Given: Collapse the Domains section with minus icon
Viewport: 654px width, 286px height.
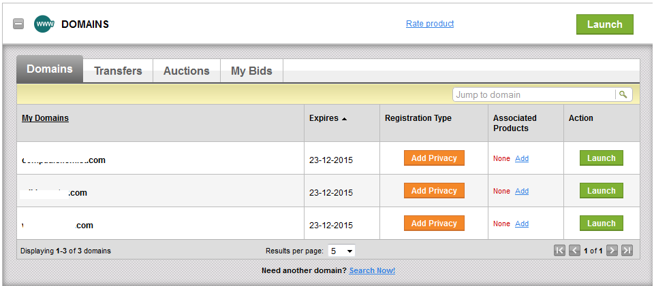Looking at the screenshot, I should (x=18, y=24).
